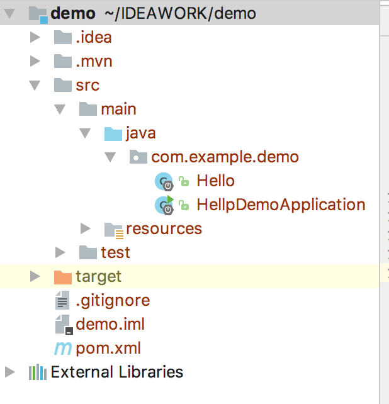
Task: Click the .idea folder icon
Action: click(x=63, y=37)
